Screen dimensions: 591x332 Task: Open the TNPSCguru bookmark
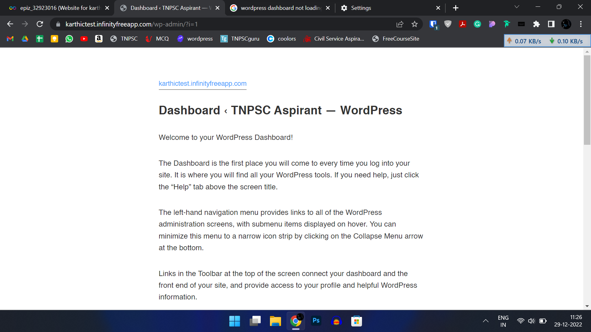pos(240,39)
